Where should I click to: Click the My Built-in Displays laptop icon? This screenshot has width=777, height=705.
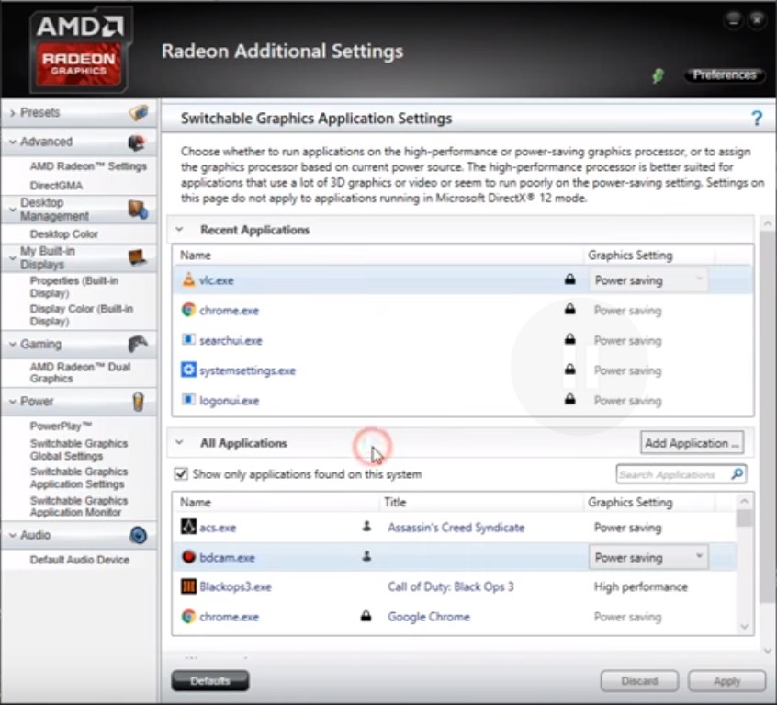pyautogui.click(x=137, y=257)
